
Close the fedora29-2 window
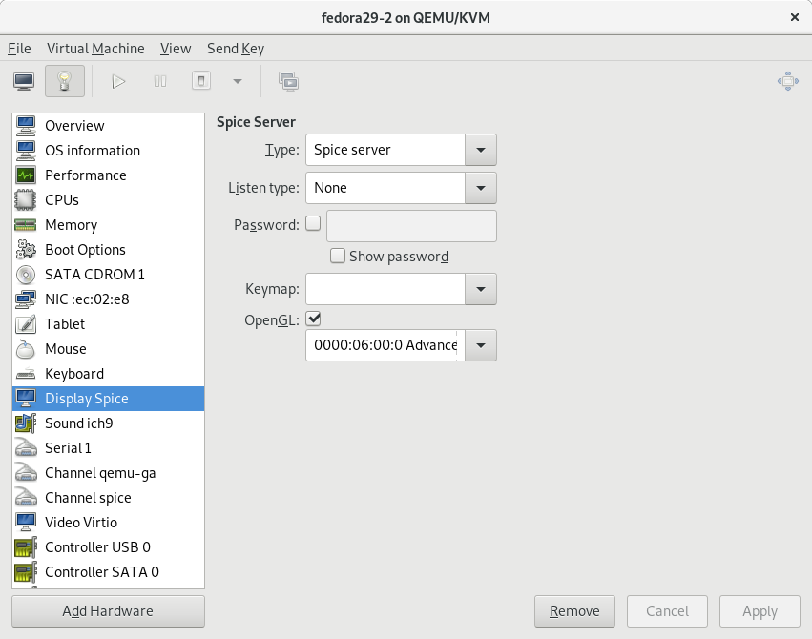795,17
